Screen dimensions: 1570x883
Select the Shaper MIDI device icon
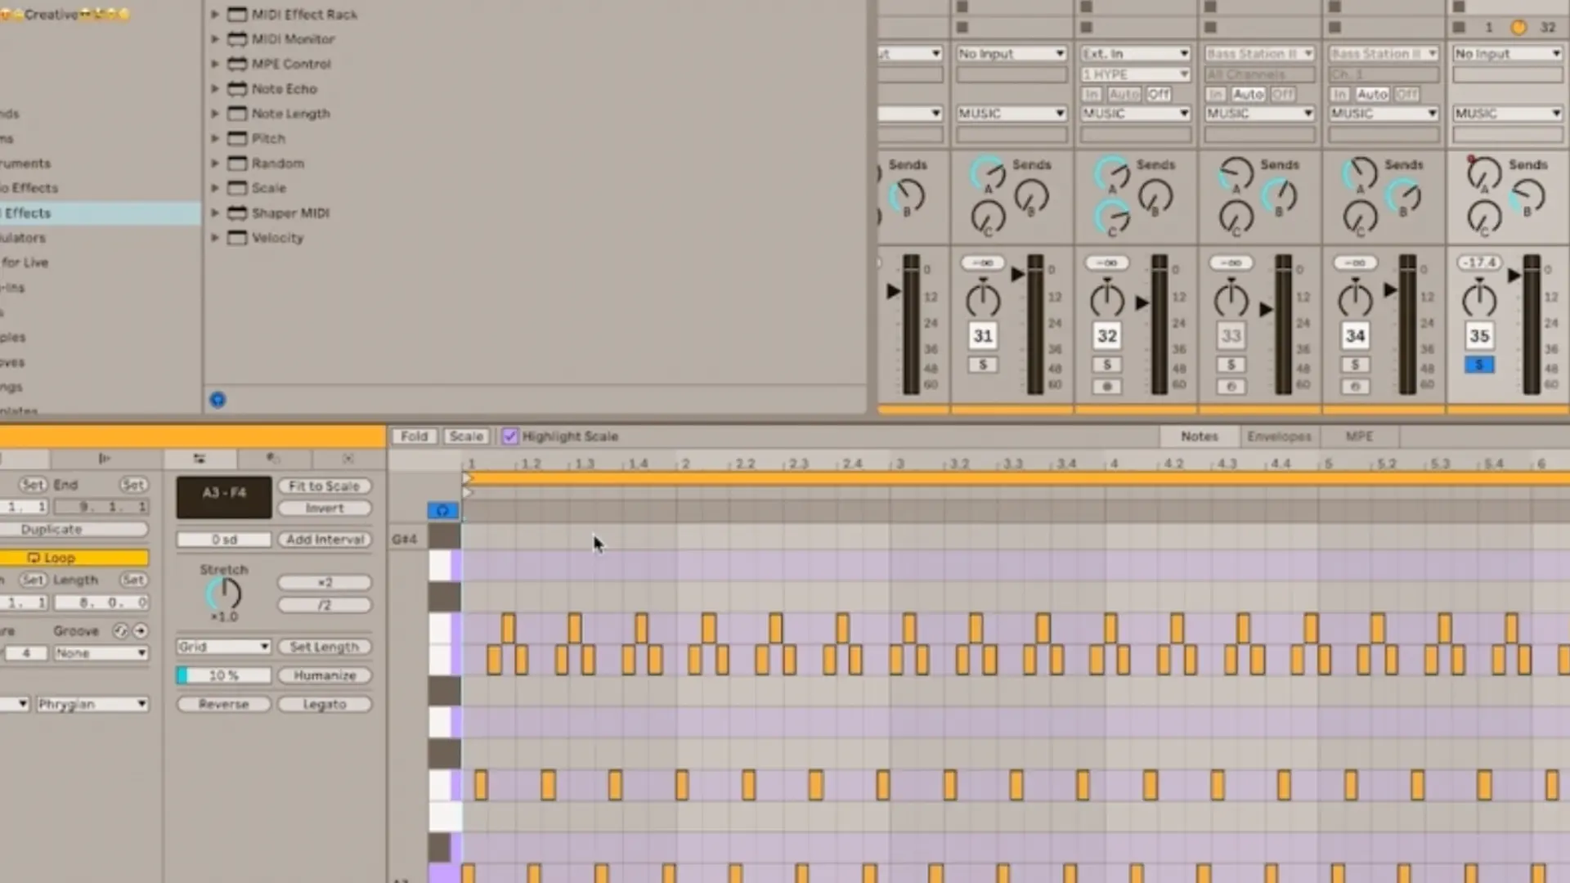tap(237, 213)
